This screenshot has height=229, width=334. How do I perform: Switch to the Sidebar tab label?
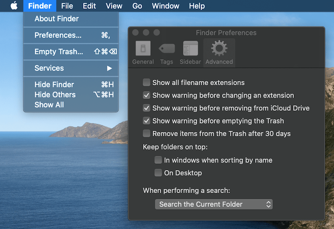pos(190,62)
